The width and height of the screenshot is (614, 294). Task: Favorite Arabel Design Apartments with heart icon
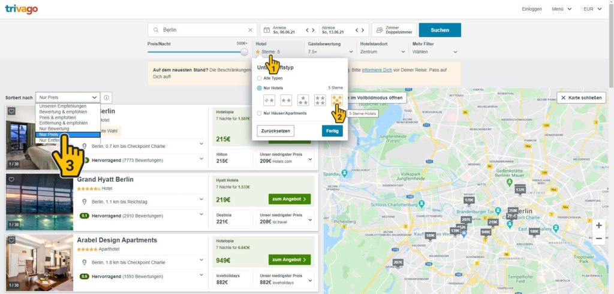[11, 240]
